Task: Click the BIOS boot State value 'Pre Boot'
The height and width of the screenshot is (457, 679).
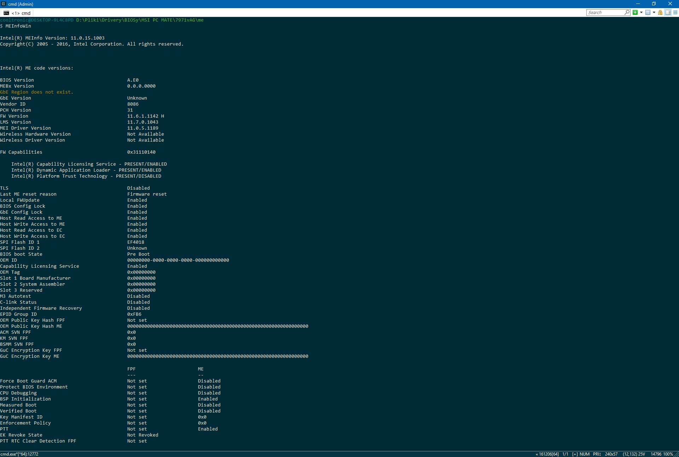Action: point(139,254)
